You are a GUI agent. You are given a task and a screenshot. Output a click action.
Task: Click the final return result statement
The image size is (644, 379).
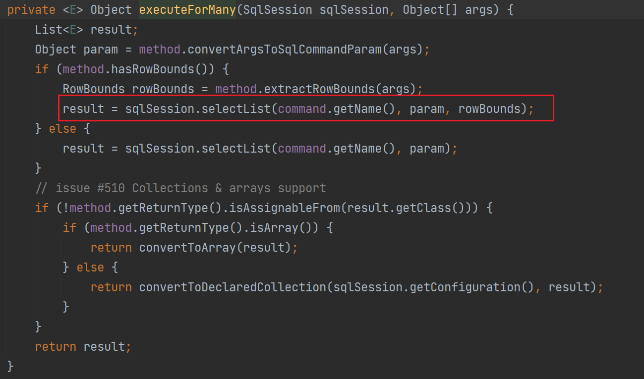pyautogui.click(x=82, y=347)
